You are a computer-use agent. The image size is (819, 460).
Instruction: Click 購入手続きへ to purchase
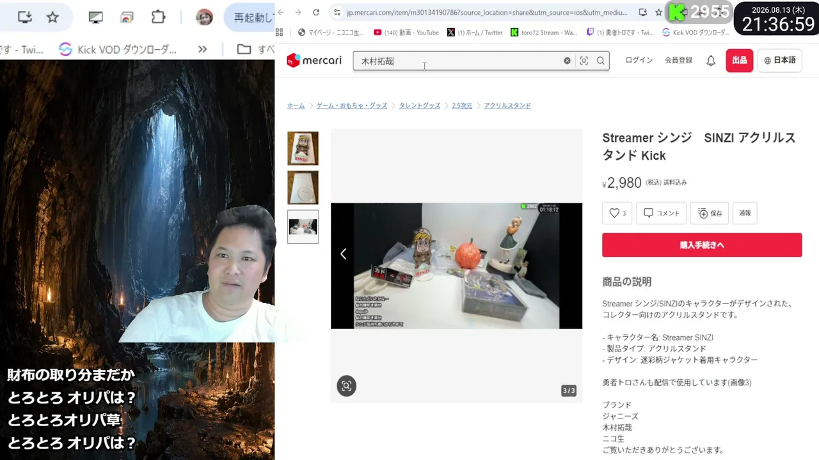click(x=702, y=245)
